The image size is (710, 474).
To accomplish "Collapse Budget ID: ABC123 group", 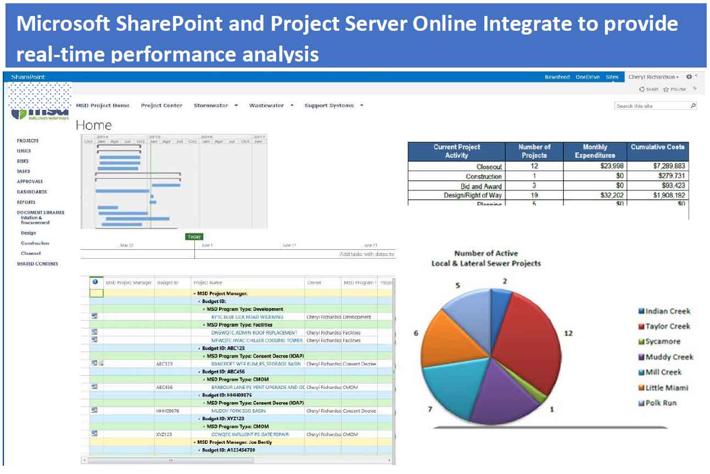I will pos(199,348).
